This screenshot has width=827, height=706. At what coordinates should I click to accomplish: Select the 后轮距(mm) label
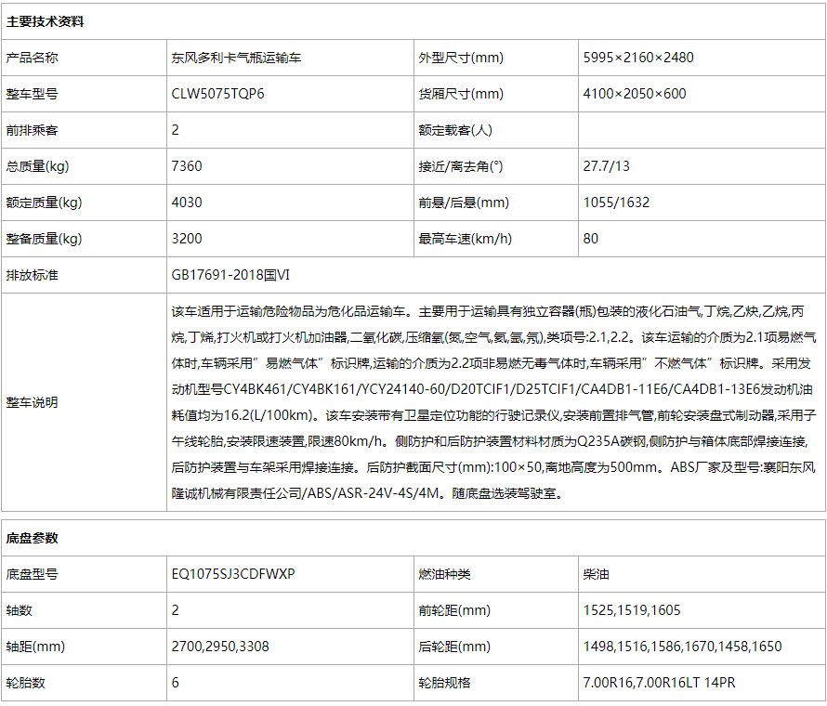pyautogui.click(x=454, y=647)
